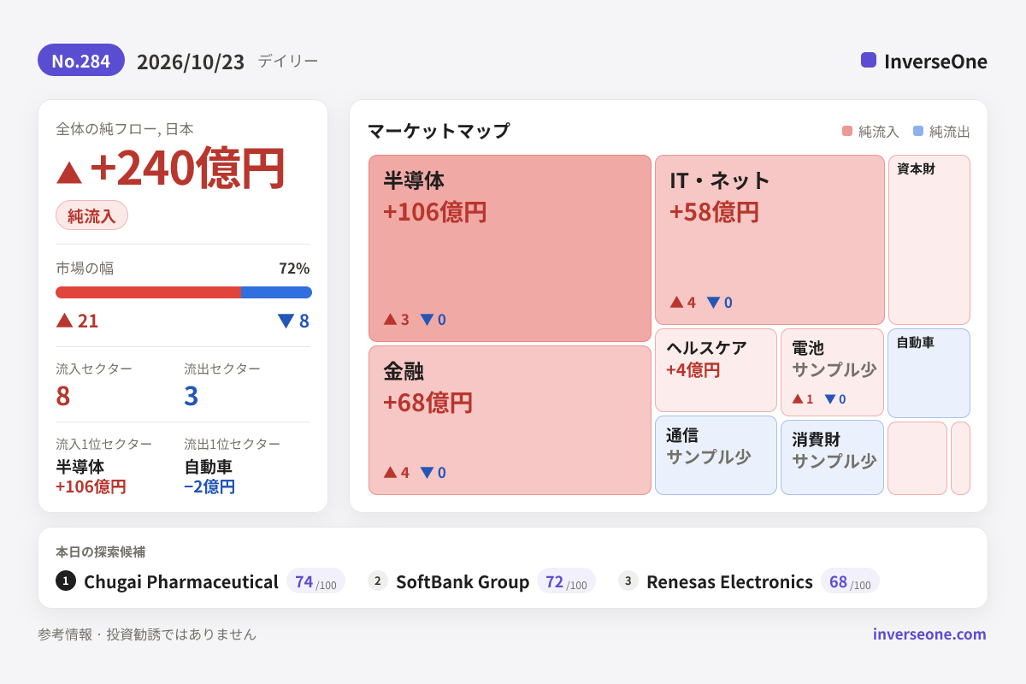The image size is (1026, 684).
Task: Select the 資本財 treemap tile
Action: [x=929, y=239]
